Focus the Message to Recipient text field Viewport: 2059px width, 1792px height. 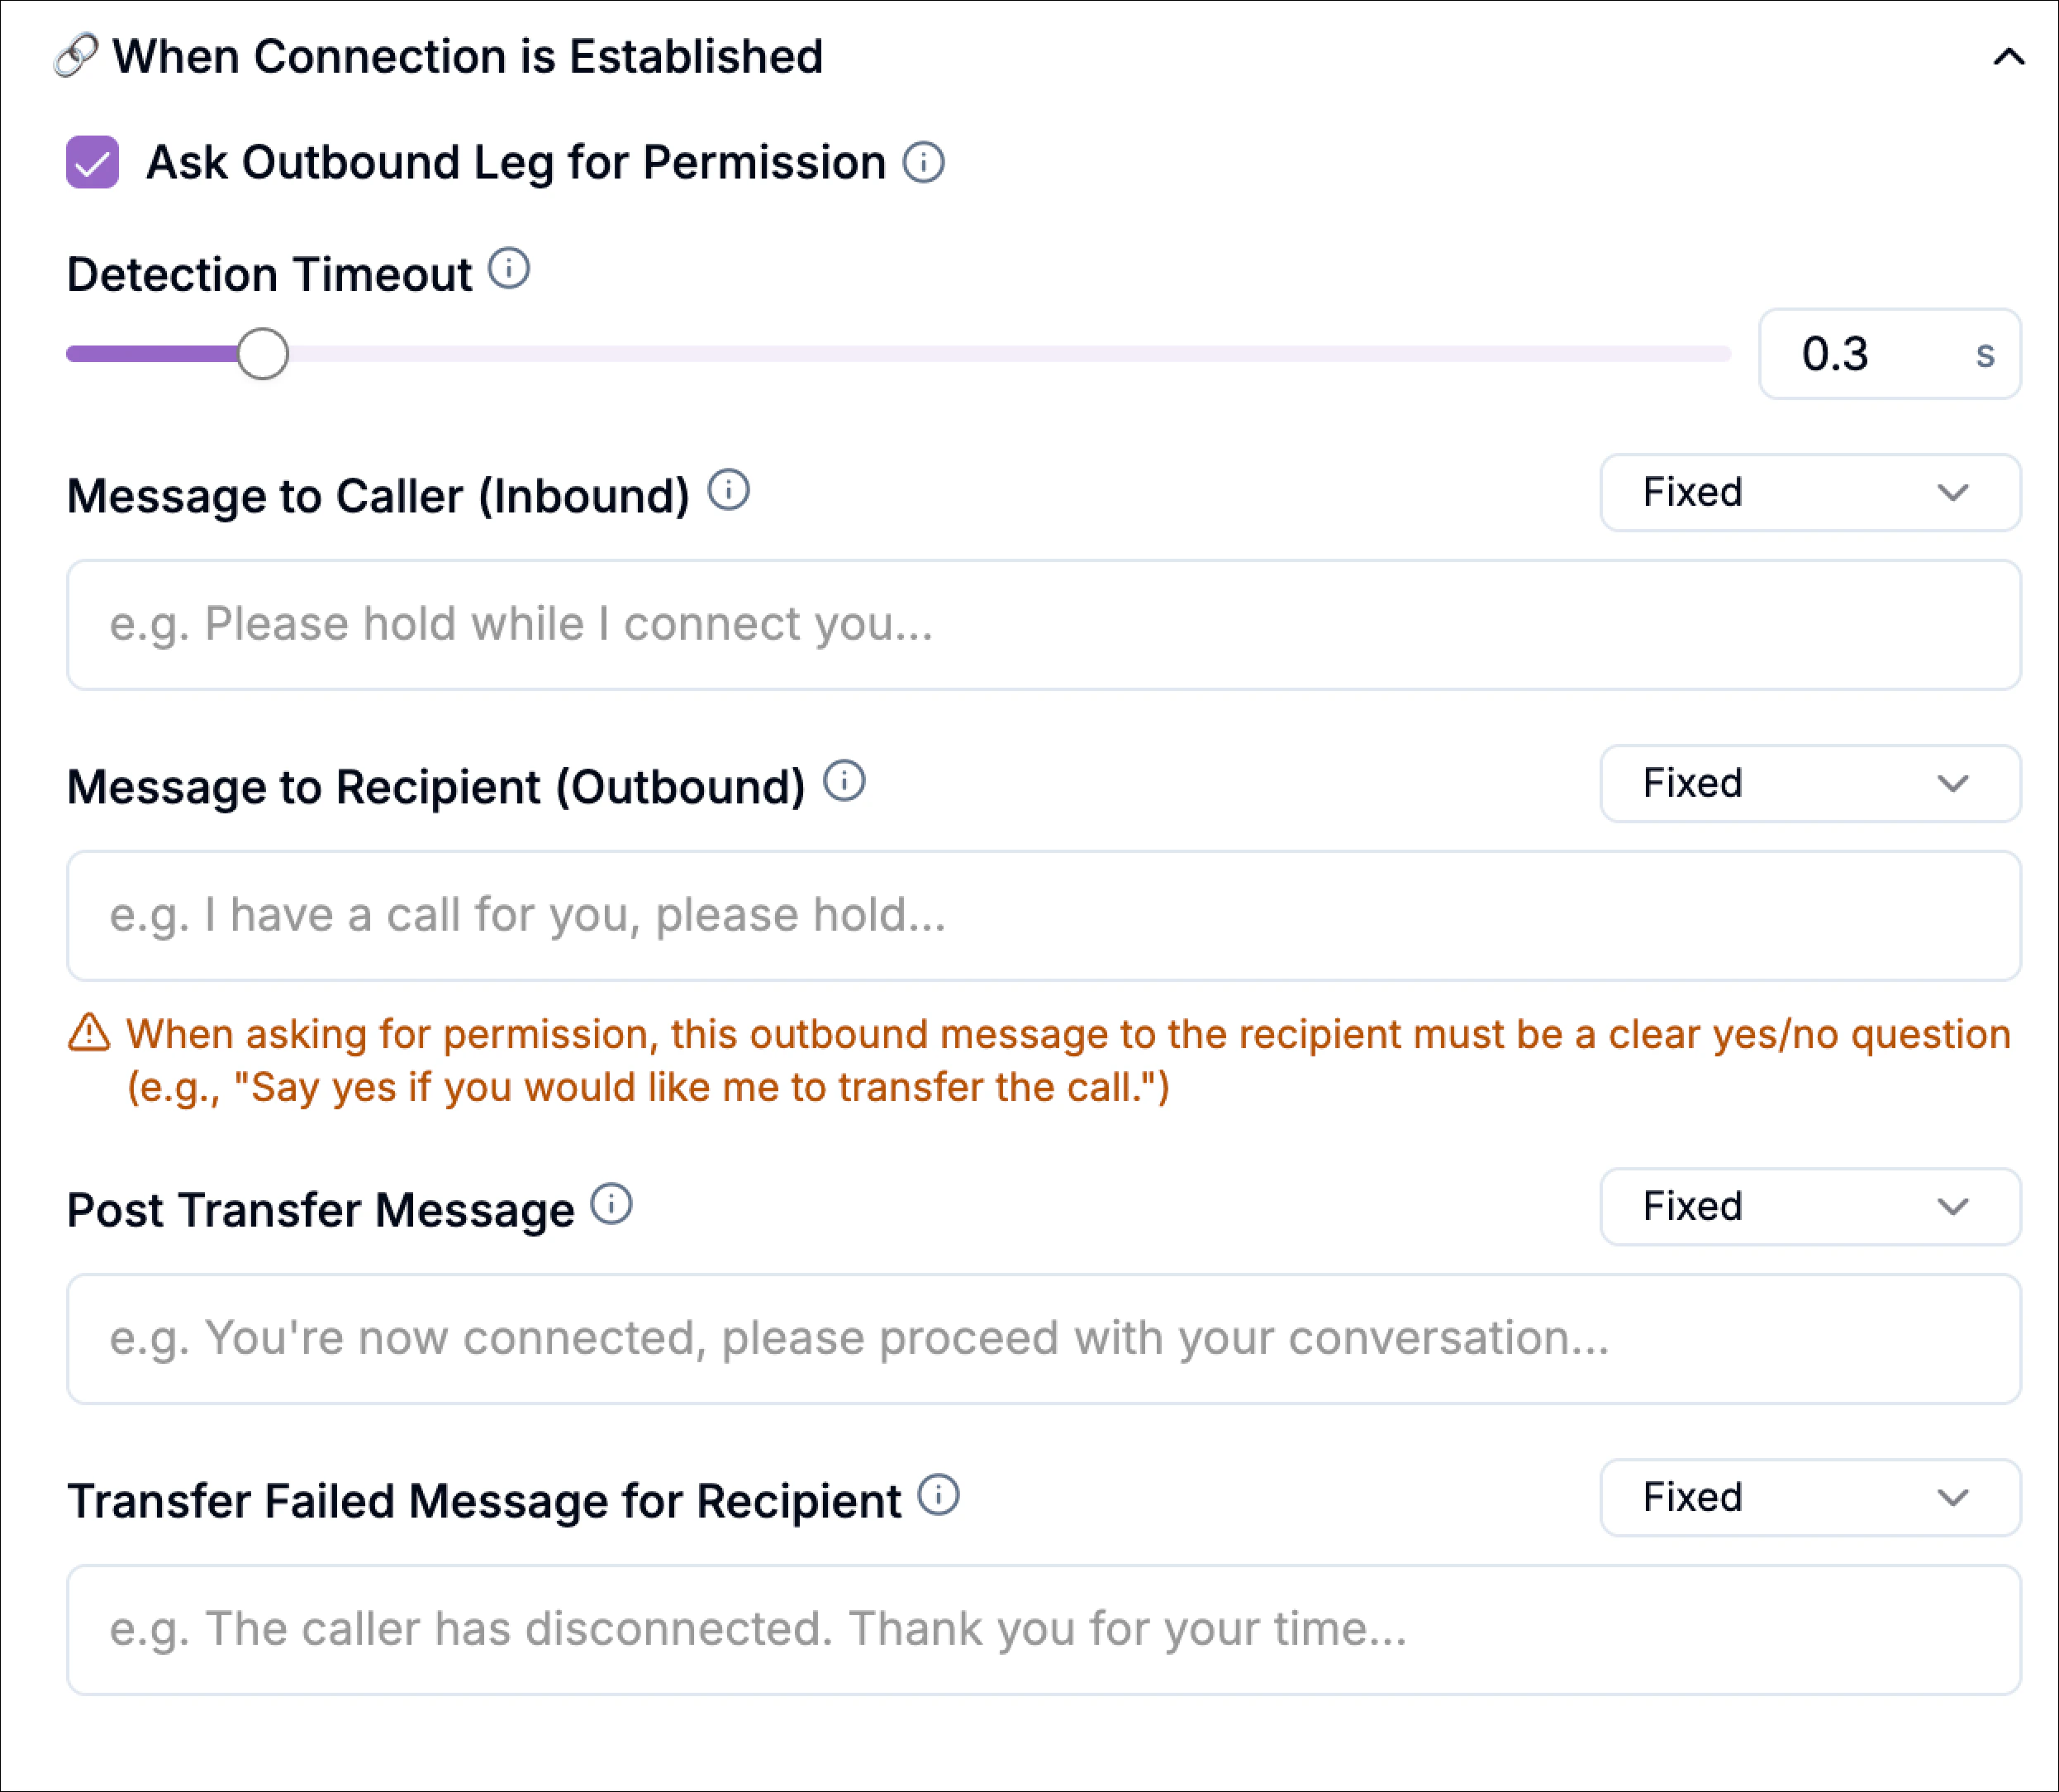1044,916
